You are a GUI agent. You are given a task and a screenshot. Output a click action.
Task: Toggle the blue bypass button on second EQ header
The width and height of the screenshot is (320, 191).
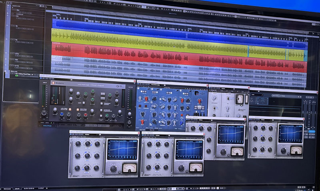(x=144, y=135)
